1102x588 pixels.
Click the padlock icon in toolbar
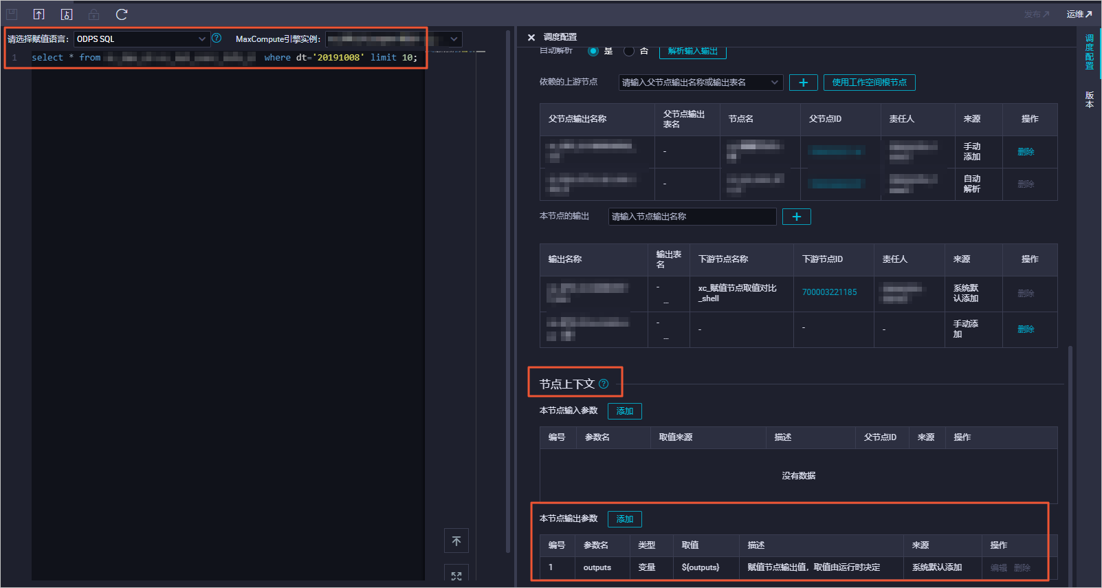tap(93, 14)
